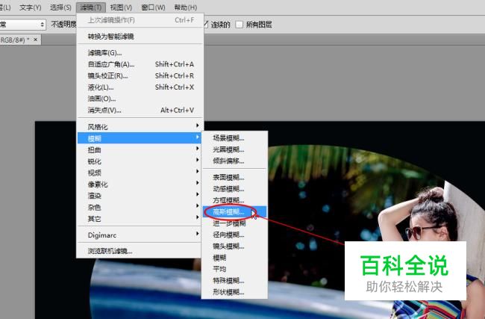The width and height of the screenshot is (485, 319).
Task: Select 光圈模糊... in blur submenu
Action: tap(234, 149)
